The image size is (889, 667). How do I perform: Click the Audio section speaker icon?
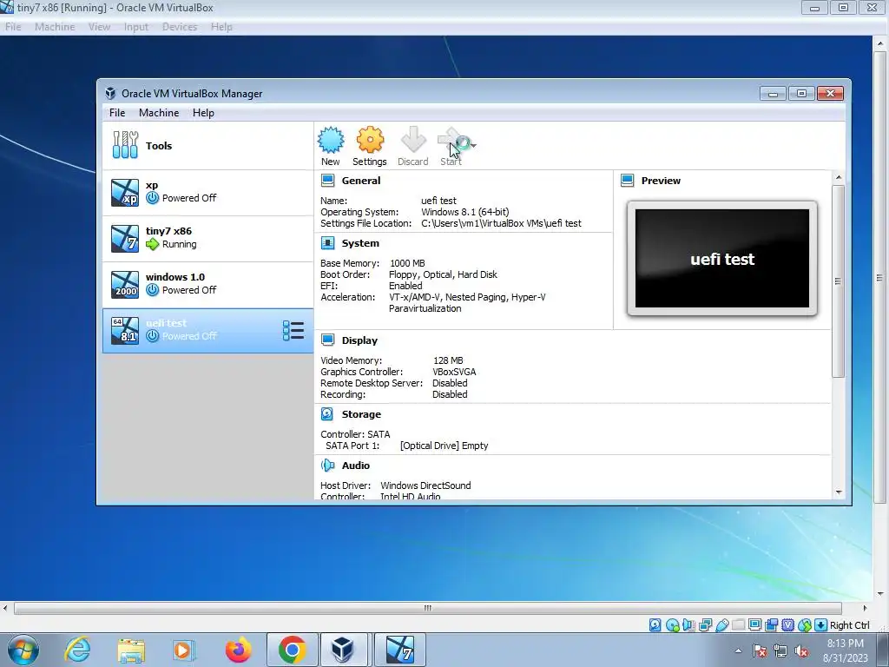click(327, 466)
